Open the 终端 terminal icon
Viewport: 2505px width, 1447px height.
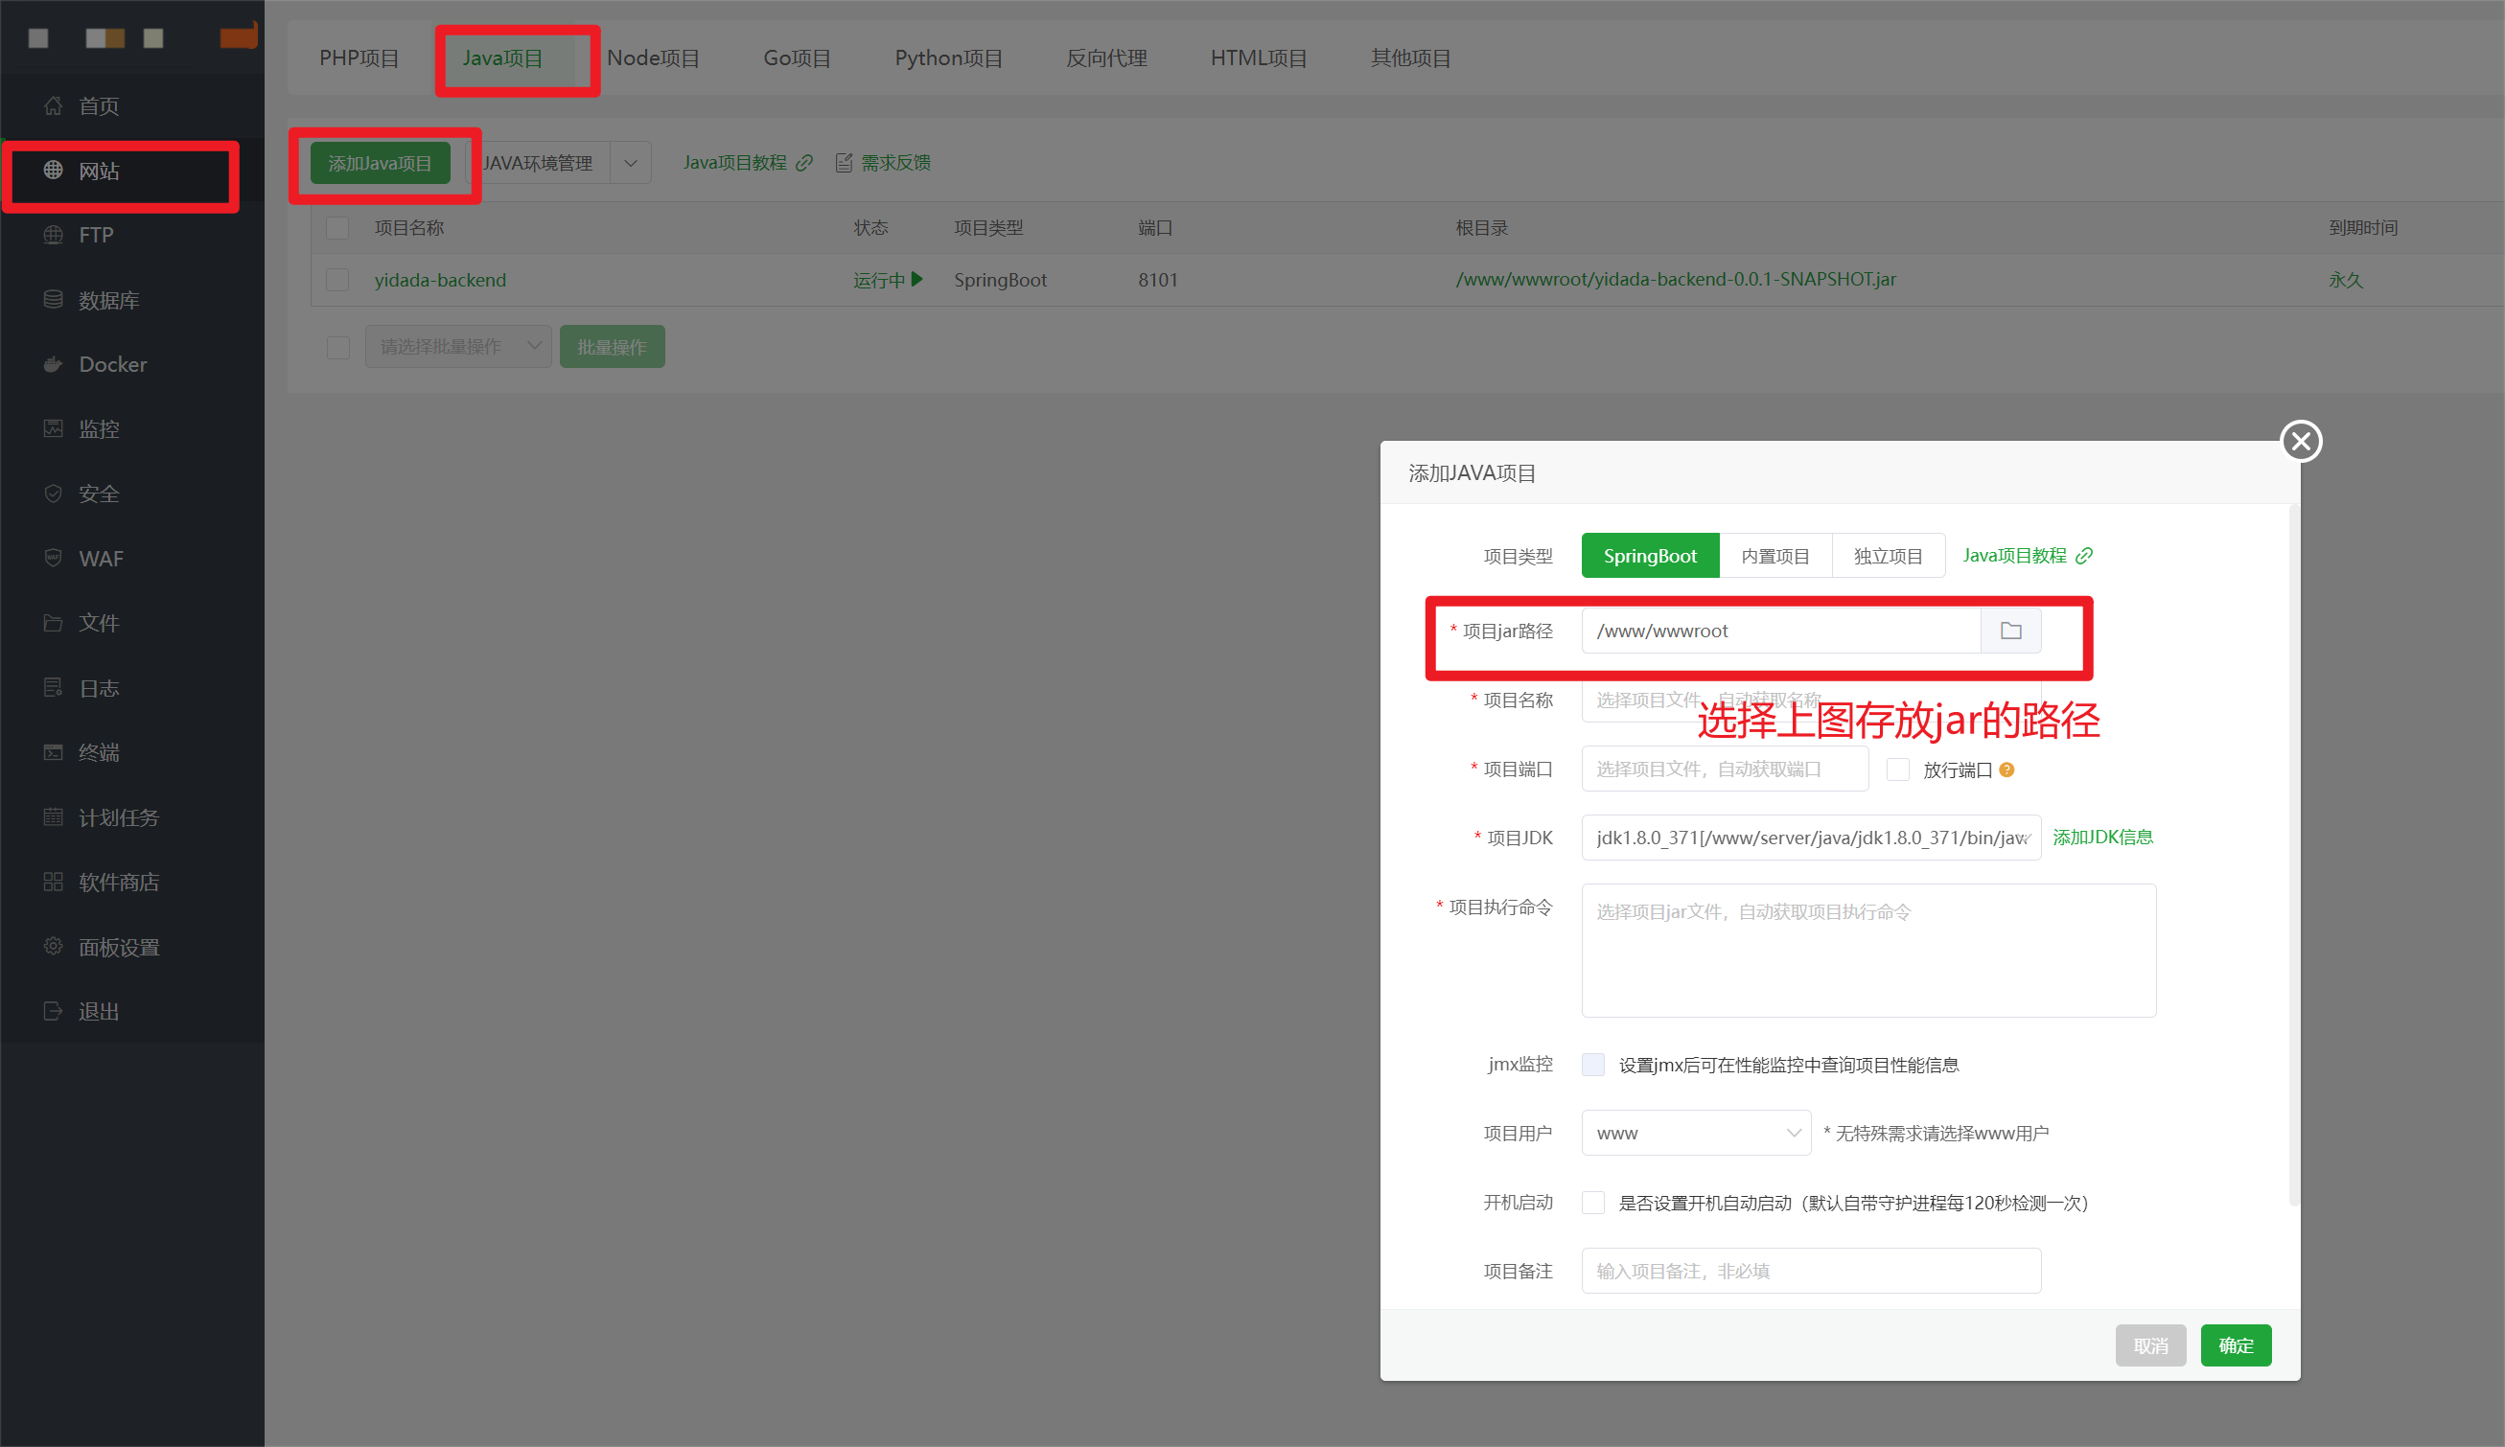tap(54, 752)
